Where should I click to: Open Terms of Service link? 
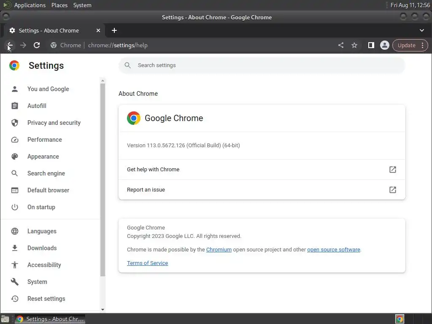point(147,263)
